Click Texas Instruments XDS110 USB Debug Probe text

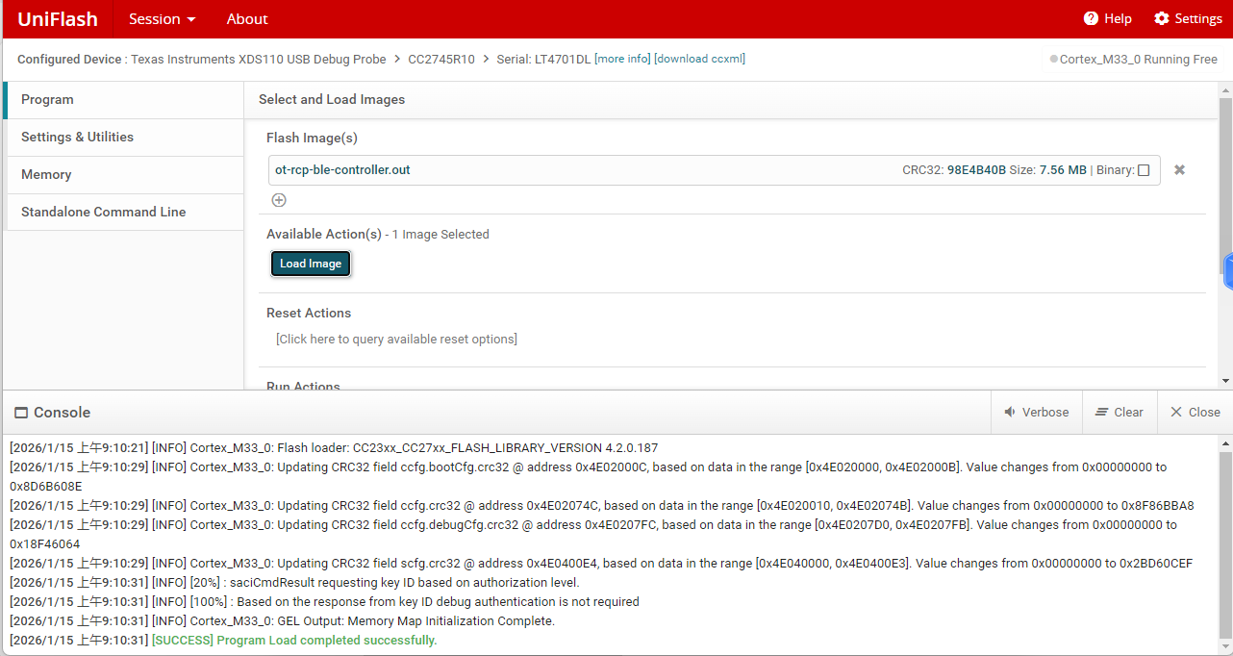(258, 59)
